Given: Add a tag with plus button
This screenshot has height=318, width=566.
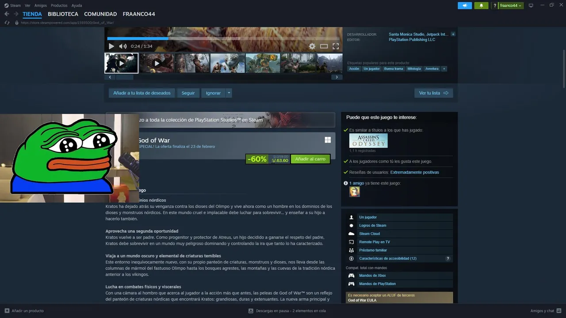Looking at the screenshot, I should coord(444,68).
